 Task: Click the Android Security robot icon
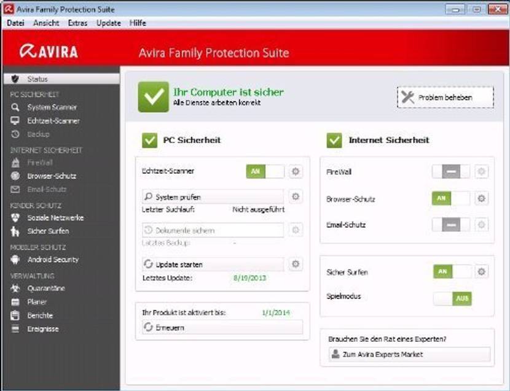15,260
